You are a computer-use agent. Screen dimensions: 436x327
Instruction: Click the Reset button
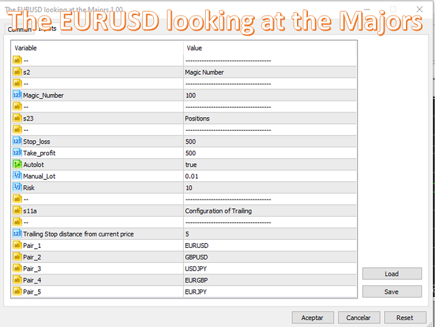pyautogui.click(x=405, y=317)
